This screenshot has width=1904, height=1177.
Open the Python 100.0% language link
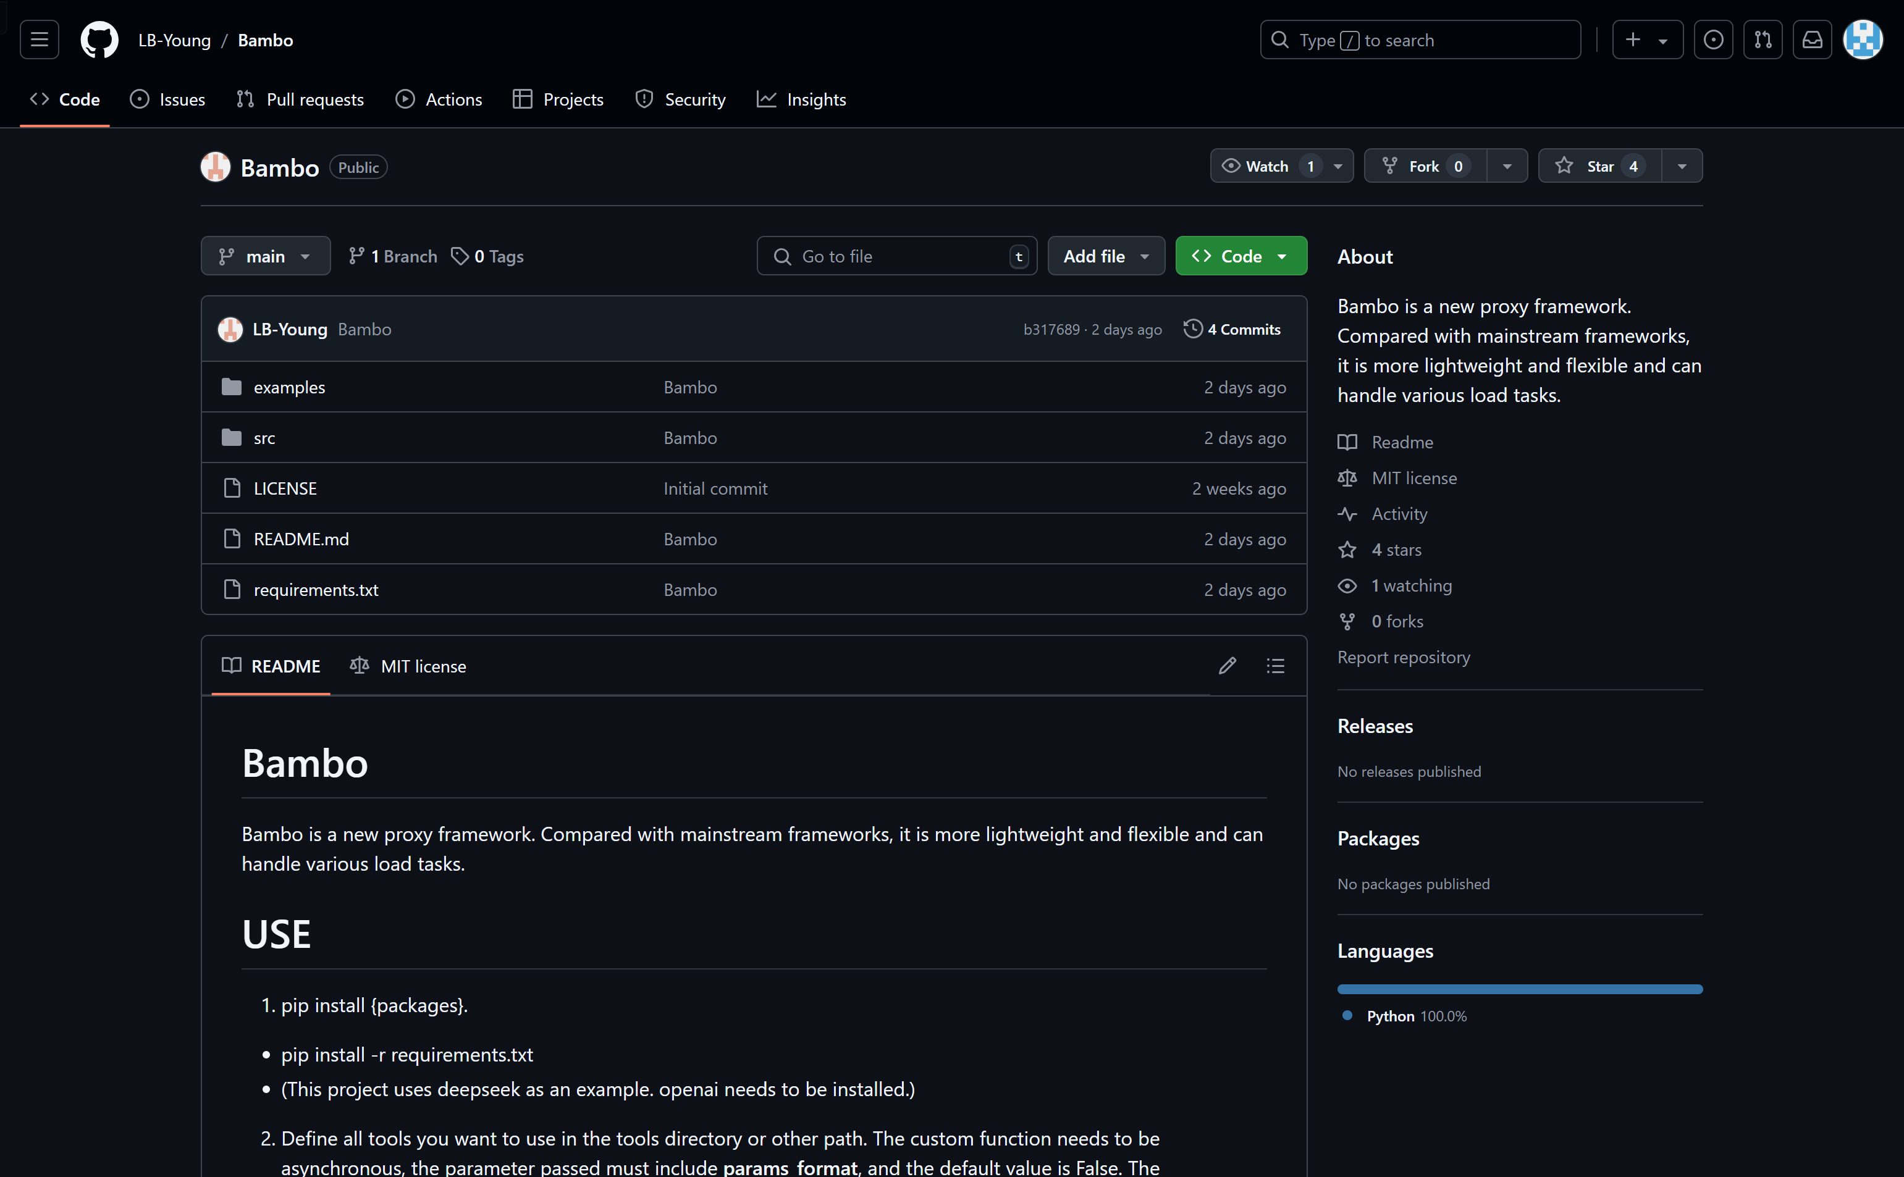pos(1405,1016)
